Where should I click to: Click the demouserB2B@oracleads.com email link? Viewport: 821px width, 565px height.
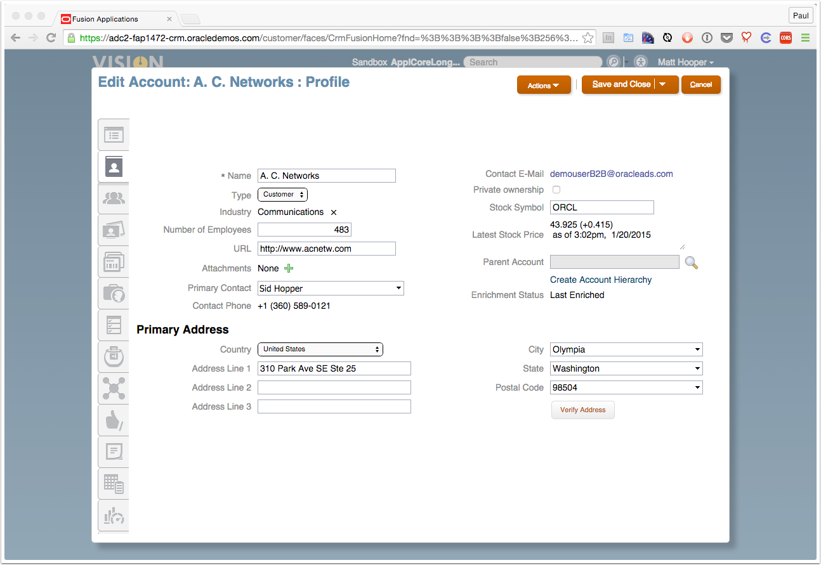[x=612, y=174]
